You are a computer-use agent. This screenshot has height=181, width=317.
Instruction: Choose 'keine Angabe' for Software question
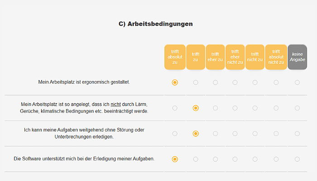click(297, 159)
